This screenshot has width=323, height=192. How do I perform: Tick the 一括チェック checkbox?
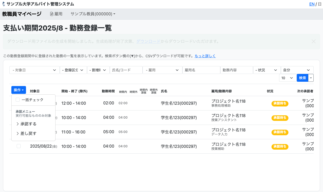point(18,100)
